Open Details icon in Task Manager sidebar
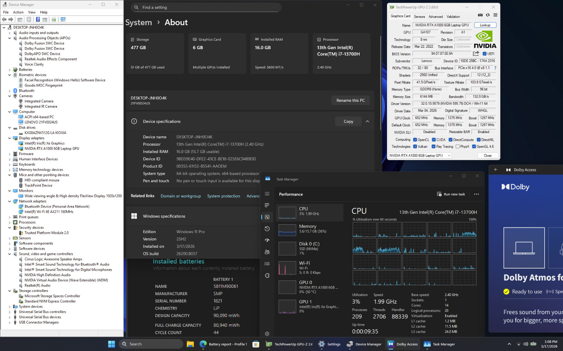 click(x=267, y=264)
